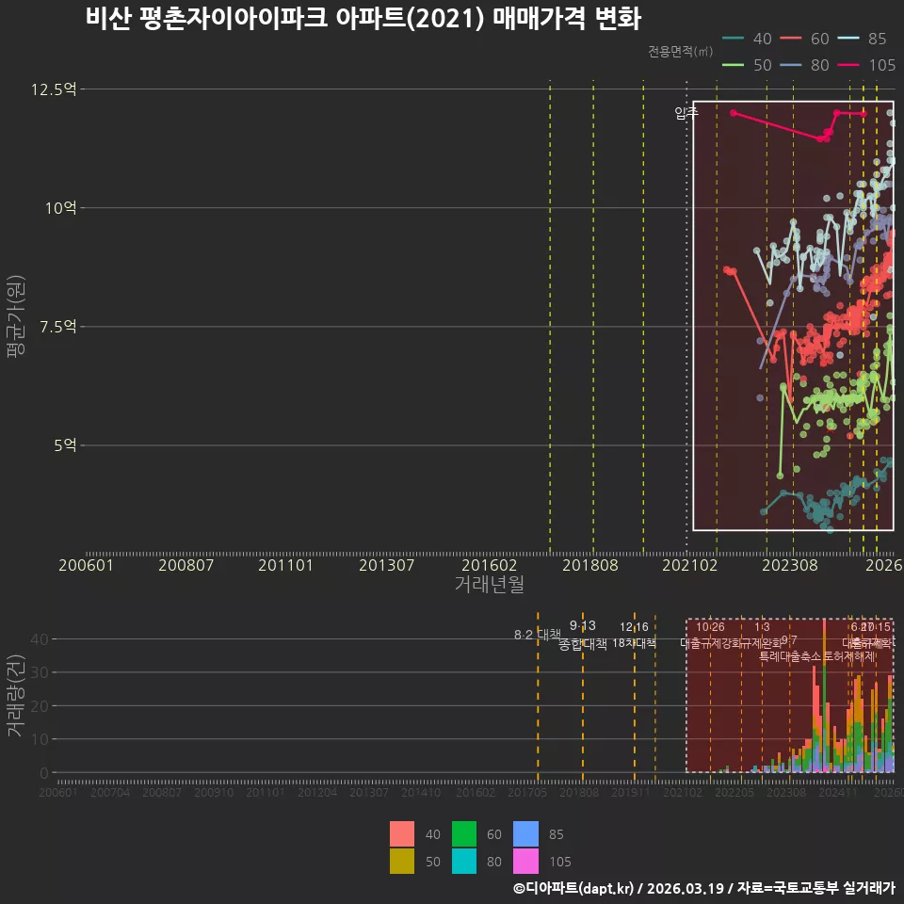Image resolution: width=904 pixels, height=904 pixels.
Task: Click '200601' on the price chart x-axis
Action: point(86,565)
